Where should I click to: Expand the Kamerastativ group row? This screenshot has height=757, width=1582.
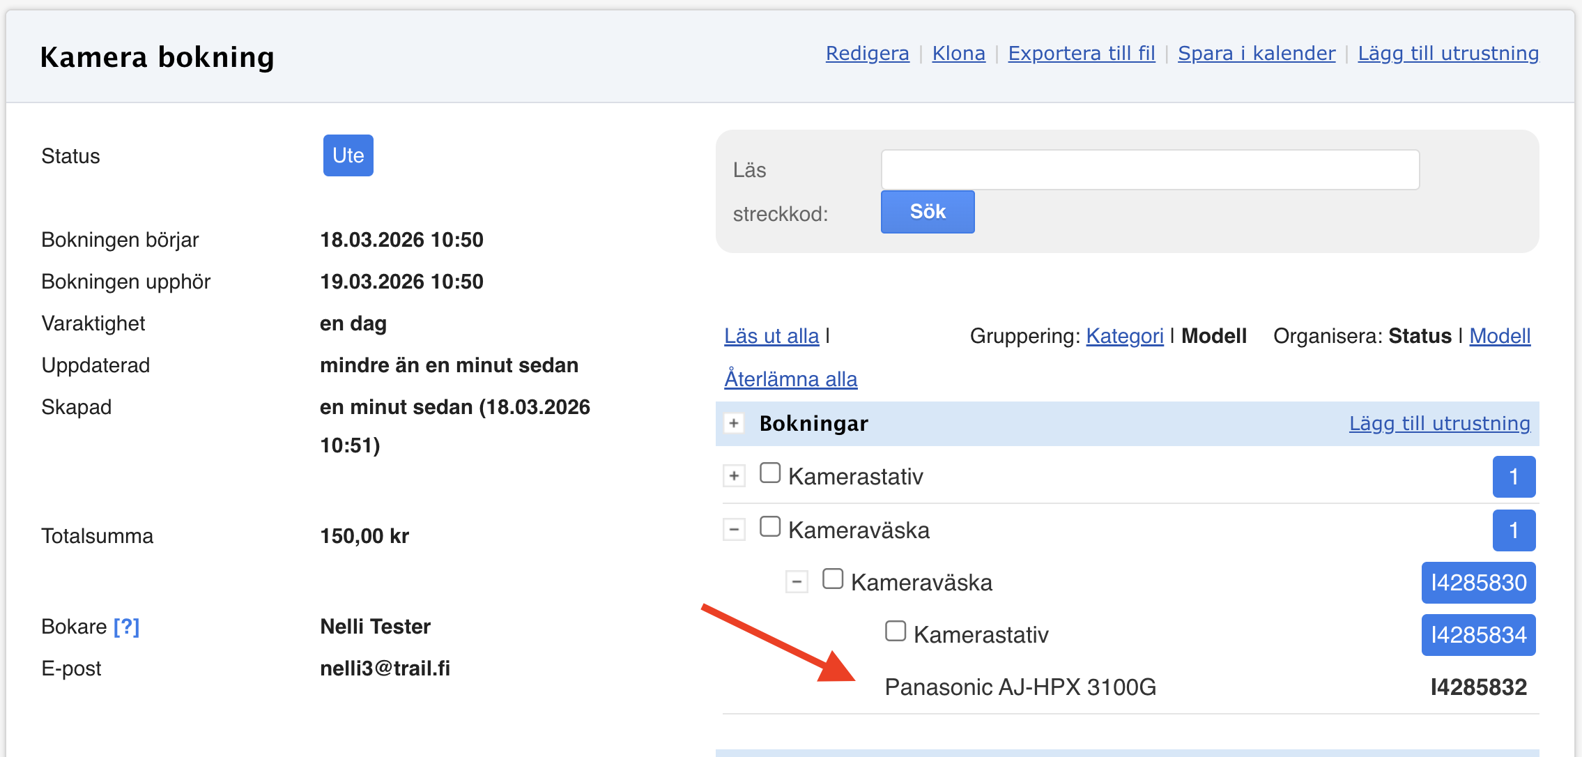click(734, 476)
